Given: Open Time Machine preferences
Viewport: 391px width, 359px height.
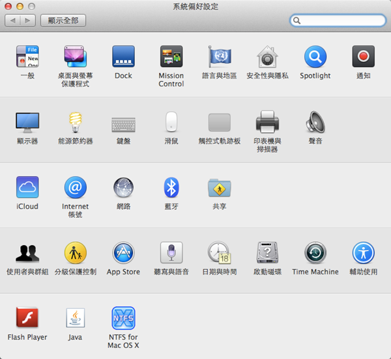Looking at the screenshot, I should (x=315, y=253).
